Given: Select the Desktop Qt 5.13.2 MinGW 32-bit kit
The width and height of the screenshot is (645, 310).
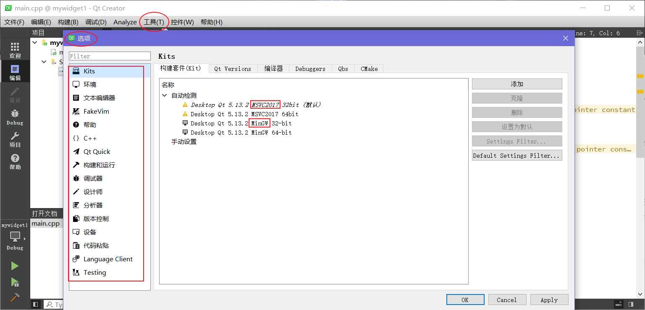Looking at the screenshot, I should [241, 123].
